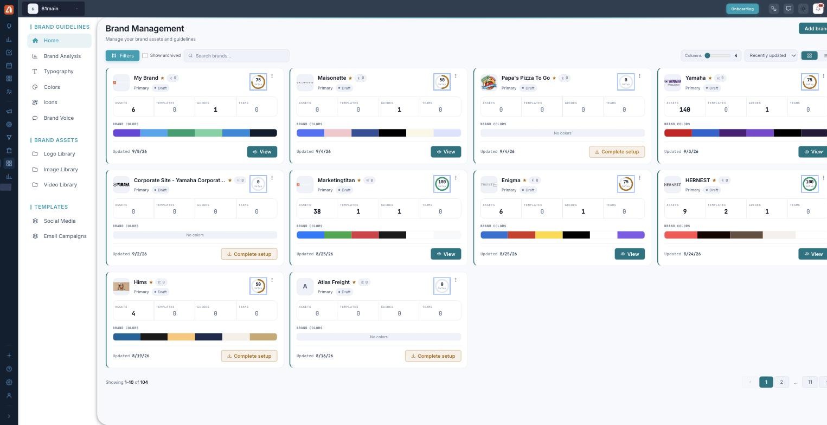This screenshot has width=827, height=425.
Task: Click the yellow brand color swatch on Enigma
Action: click(549, 235)
